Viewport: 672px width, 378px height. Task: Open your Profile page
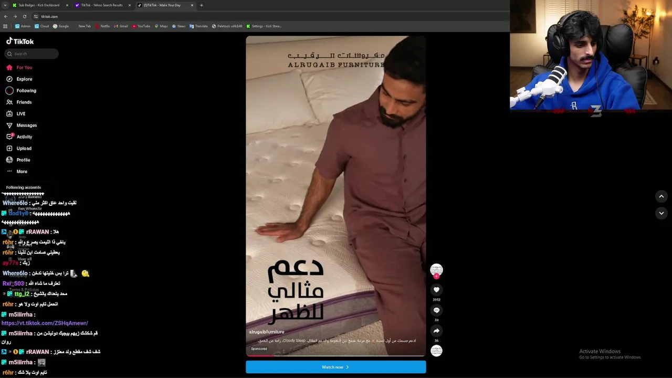(18, 160)
